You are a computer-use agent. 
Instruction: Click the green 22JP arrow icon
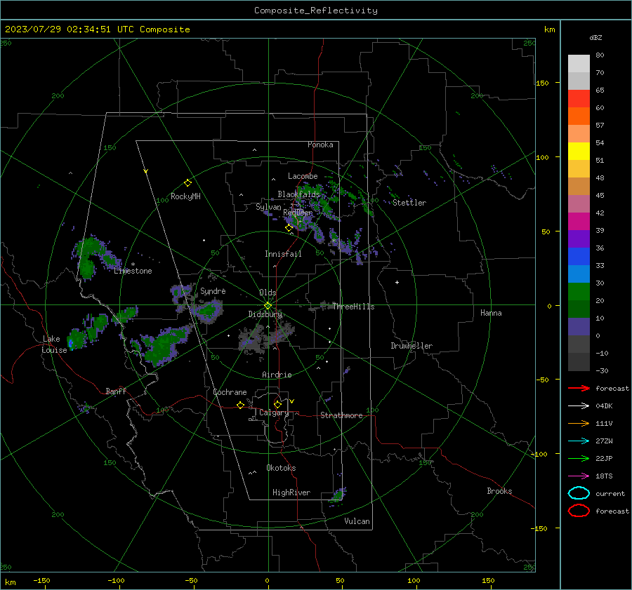point(579,458)
